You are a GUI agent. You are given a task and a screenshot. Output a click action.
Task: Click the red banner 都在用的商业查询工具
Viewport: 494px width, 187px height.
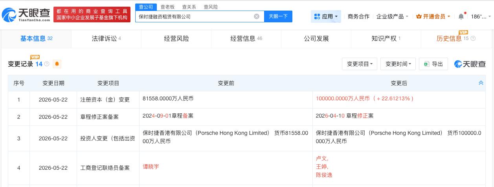(x=92, y=15)
